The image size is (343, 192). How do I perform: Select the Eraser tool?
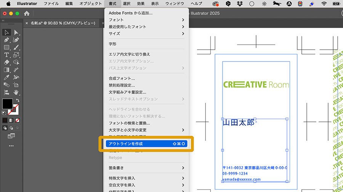click(x=6, y=62)
